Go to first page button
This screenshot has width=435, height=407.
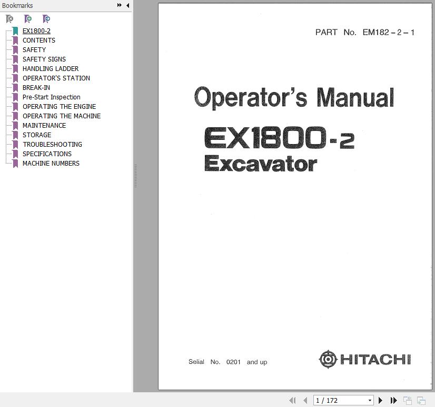[292, 400]
